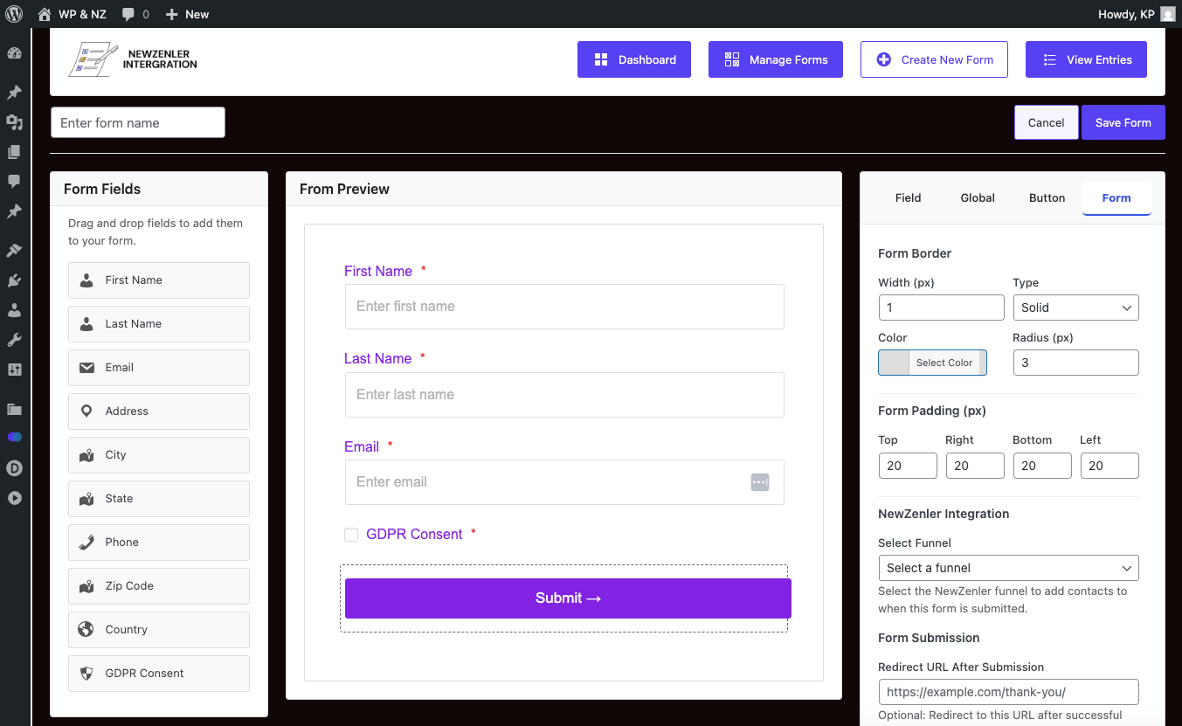The width and height of the screenshot is (1182, 726).
Task: Expand the Select a funnel dropdown
Action: [x=1008, y=568]
